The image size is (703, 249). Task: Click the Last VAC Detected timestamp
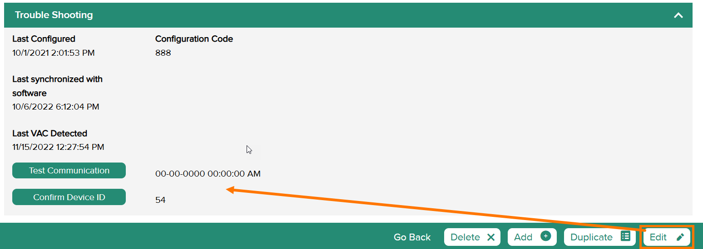58,147
